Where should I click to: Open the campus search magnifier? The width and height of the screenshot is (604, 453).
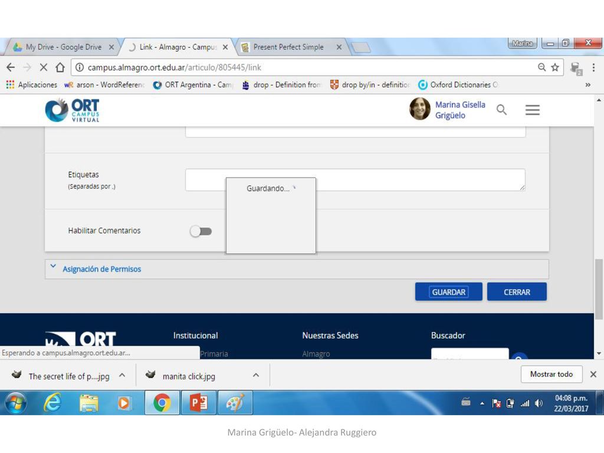tap(501, 110)
